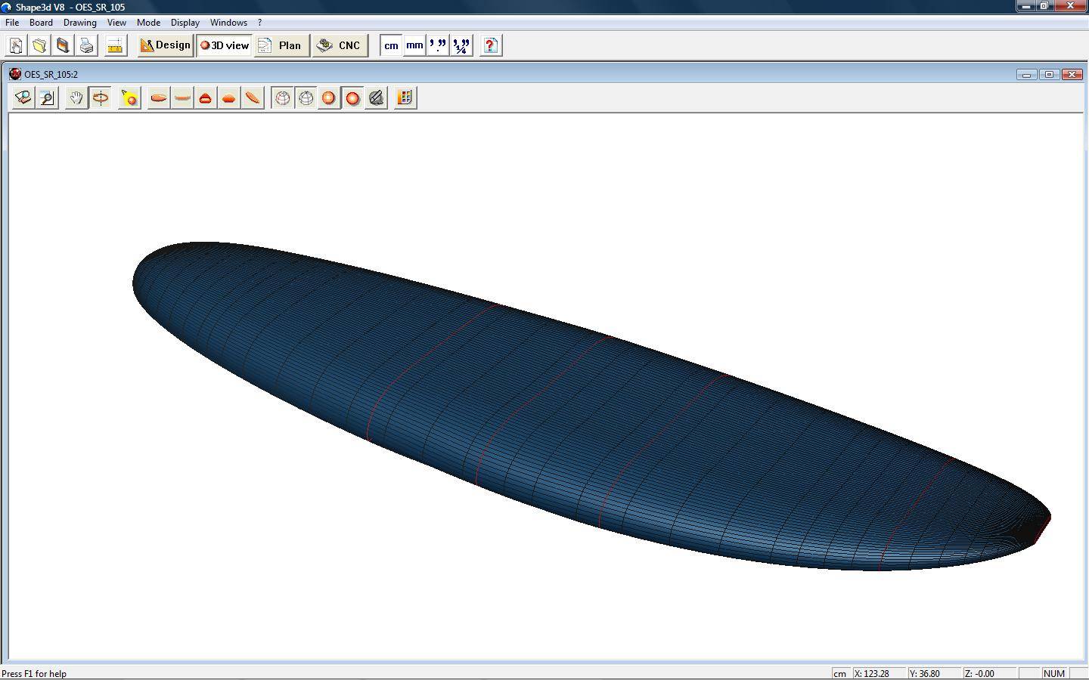The image size is (1089, 680).
Task: Show the top outline view of board
Action: pyautogui.click(x=158, y=98)
